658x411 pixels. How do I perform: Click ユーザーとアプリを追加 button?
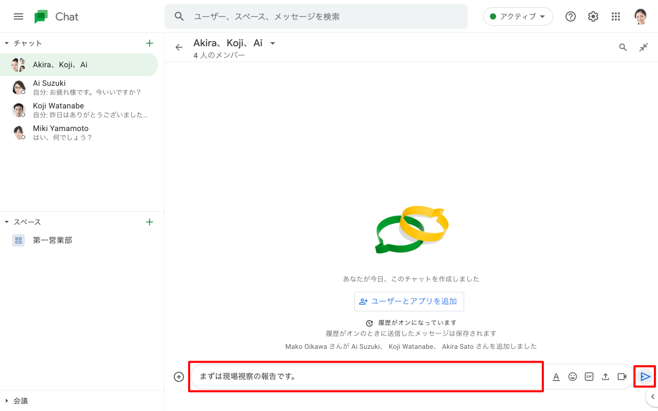[x=409, y=302]
